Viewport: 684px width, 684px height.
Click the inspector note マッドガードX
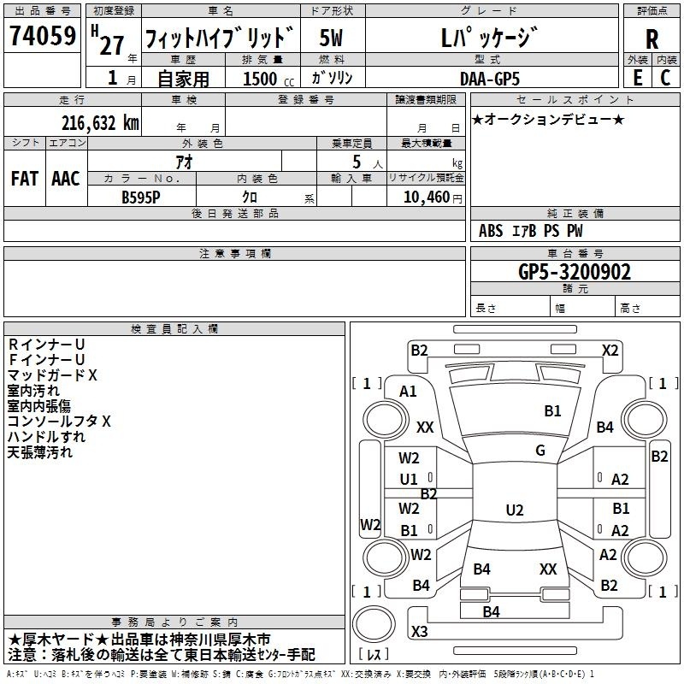click(52, 374)
